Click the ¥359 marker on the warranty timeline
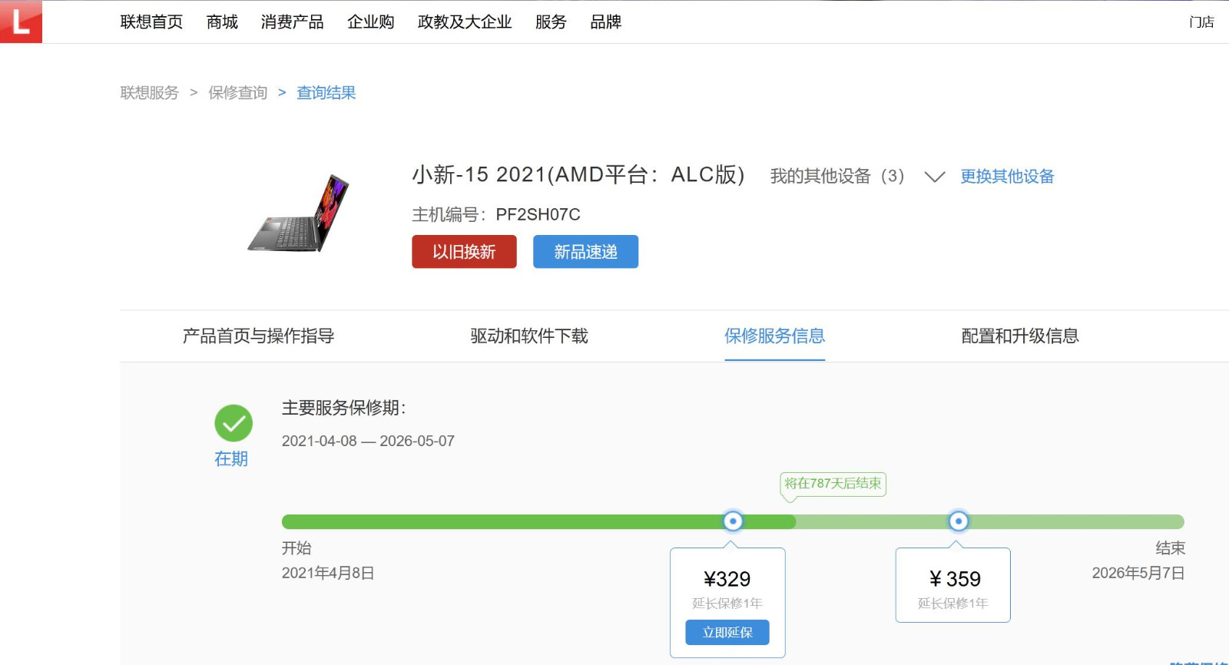This screenshot has height=665, width=1229. [x=958, y=521]
